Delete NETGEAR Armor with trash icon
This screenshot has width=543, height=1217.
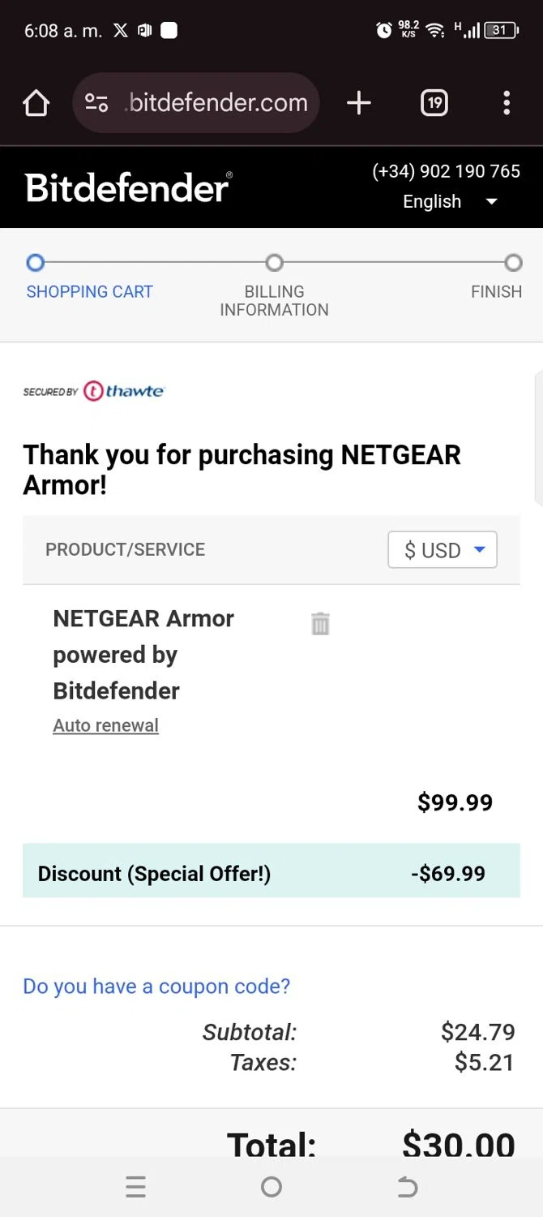[x=320, y=623]
